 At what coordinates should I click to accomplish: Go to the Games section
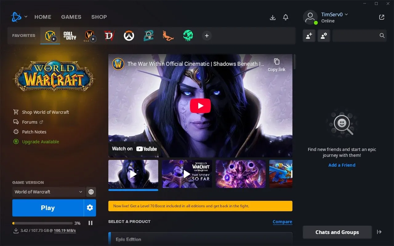click(71, 17)
